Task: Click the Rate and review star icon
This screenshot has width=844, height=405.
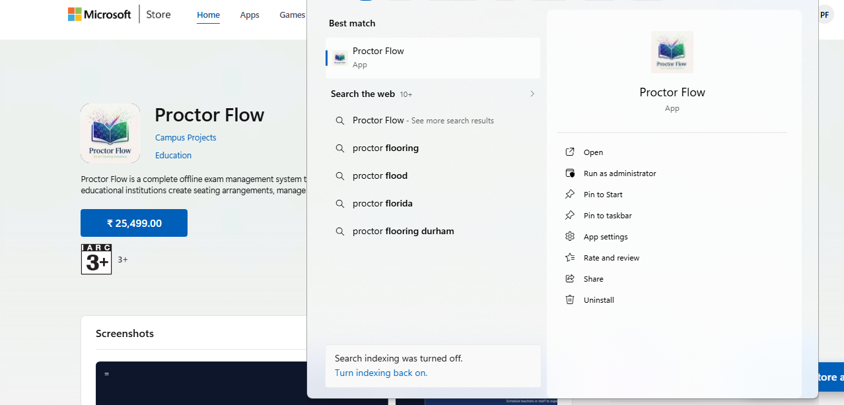Action: (570, 258)
